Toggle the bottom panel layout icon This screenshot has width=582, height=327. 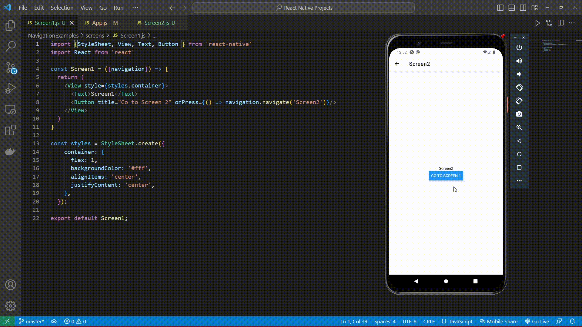coord(512,8)
